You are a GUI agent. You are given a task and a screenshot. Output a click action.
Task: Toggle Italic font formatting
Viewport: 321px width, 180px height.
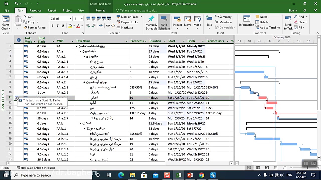(57, 26)
